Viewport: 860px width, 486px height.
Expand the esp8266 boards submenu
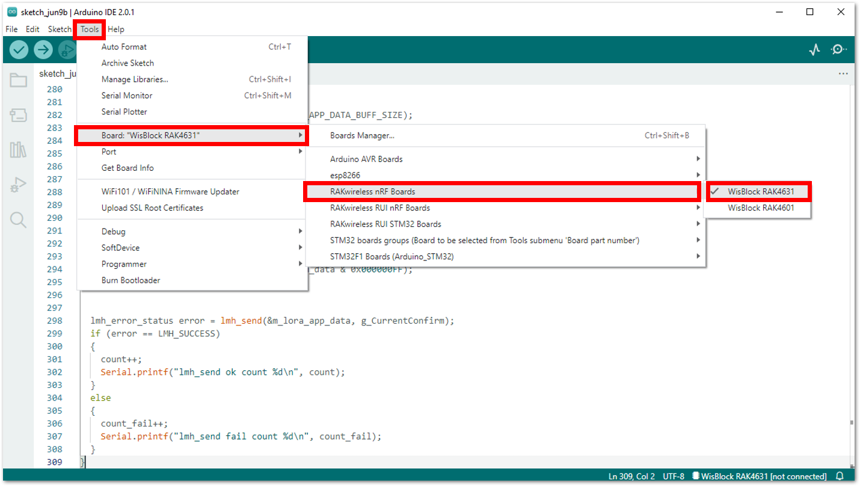(506, 176)
